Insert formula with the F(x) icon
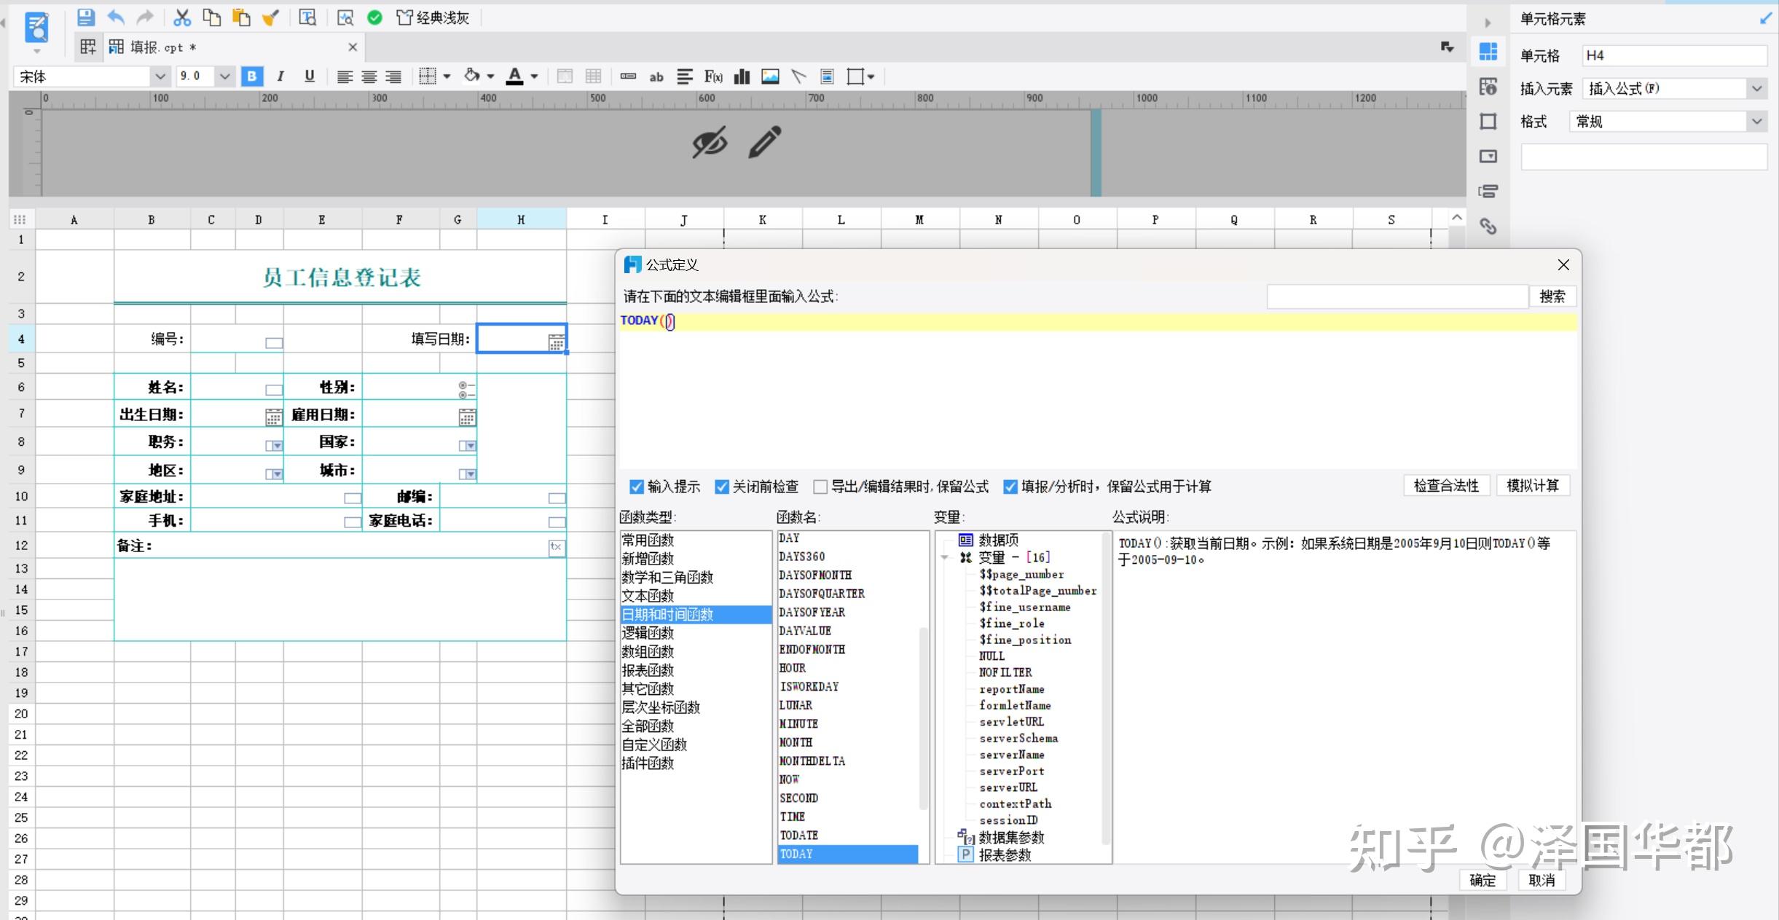The height and width of the screenshot is (920, 1779). click(x=713, y=76)
